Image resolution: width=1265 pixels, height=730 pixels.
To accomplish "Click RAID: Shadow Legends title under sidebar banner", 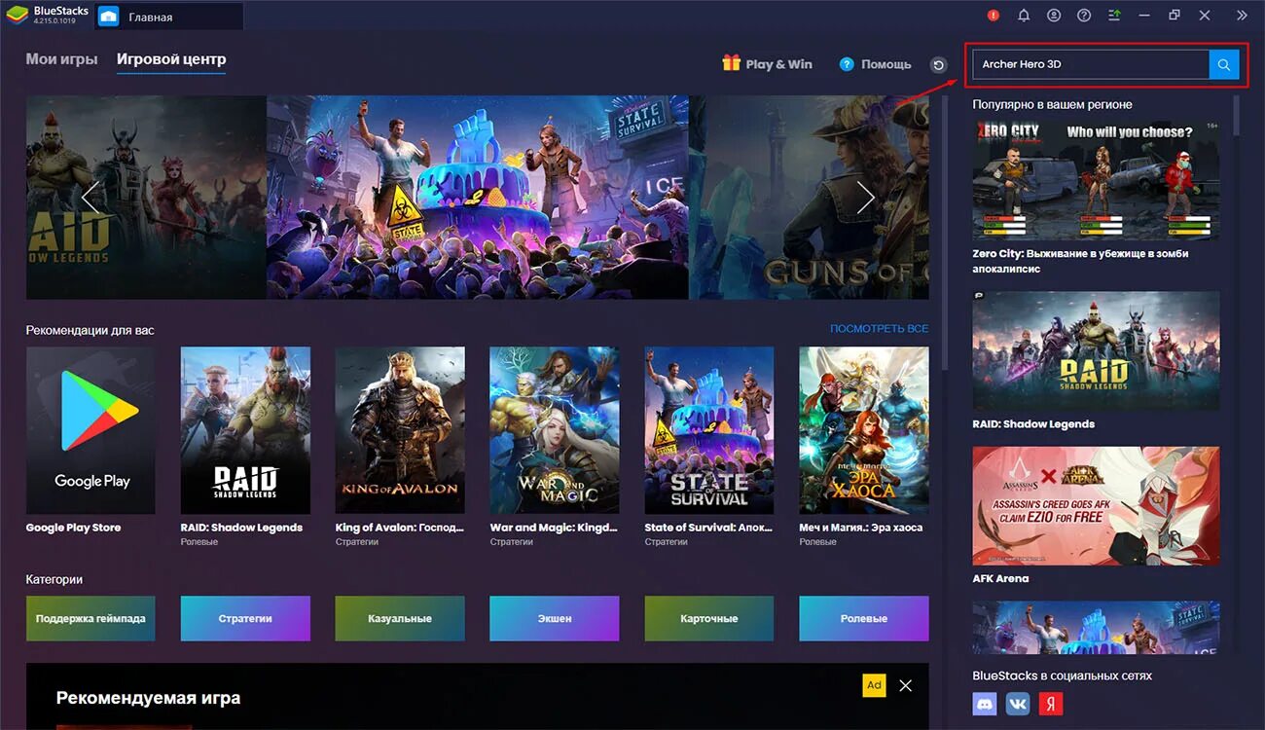I will [1033, 423].
